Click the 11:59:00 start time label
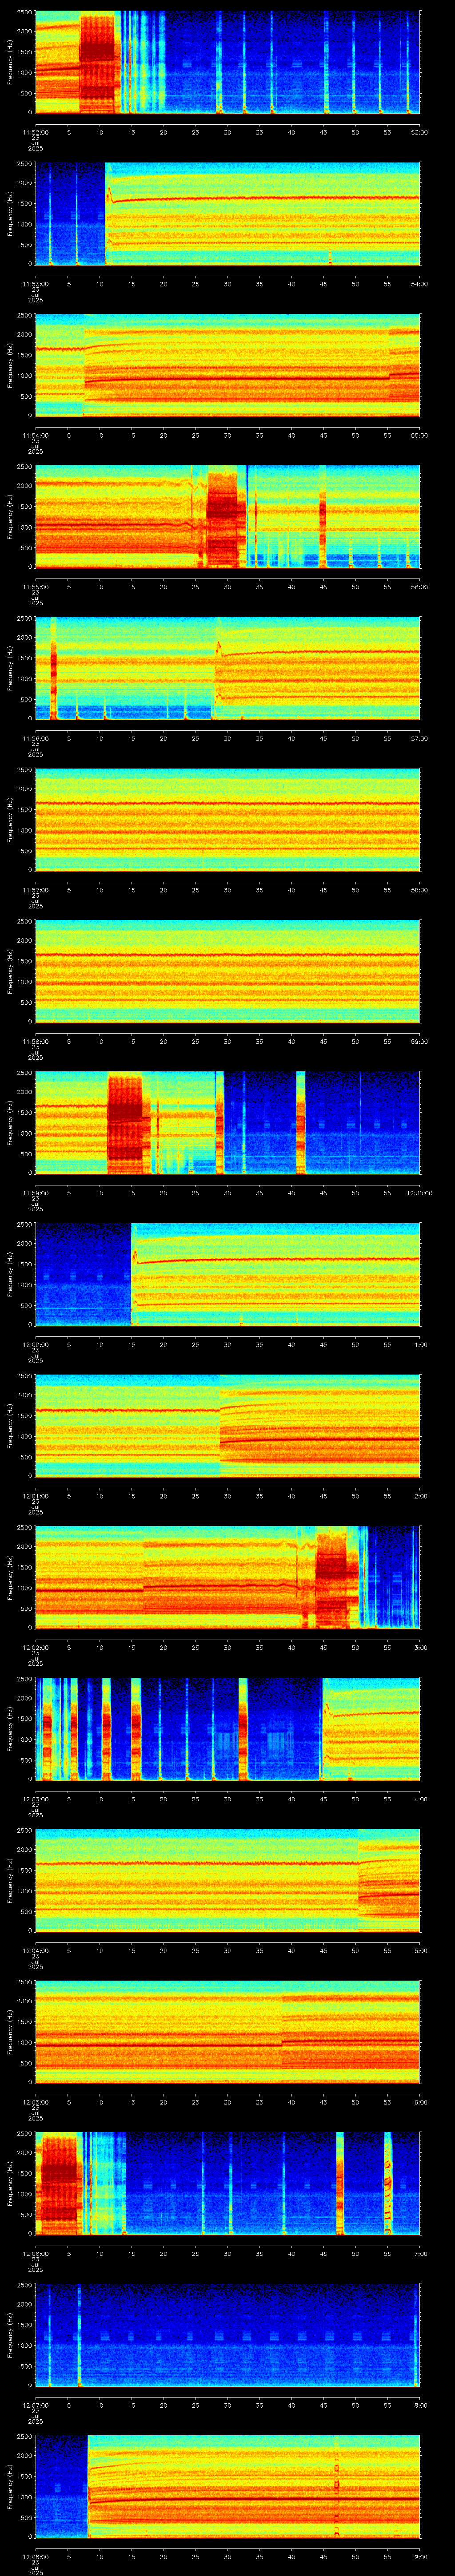Viewport: 455px width, 2576px height. 35,1193
